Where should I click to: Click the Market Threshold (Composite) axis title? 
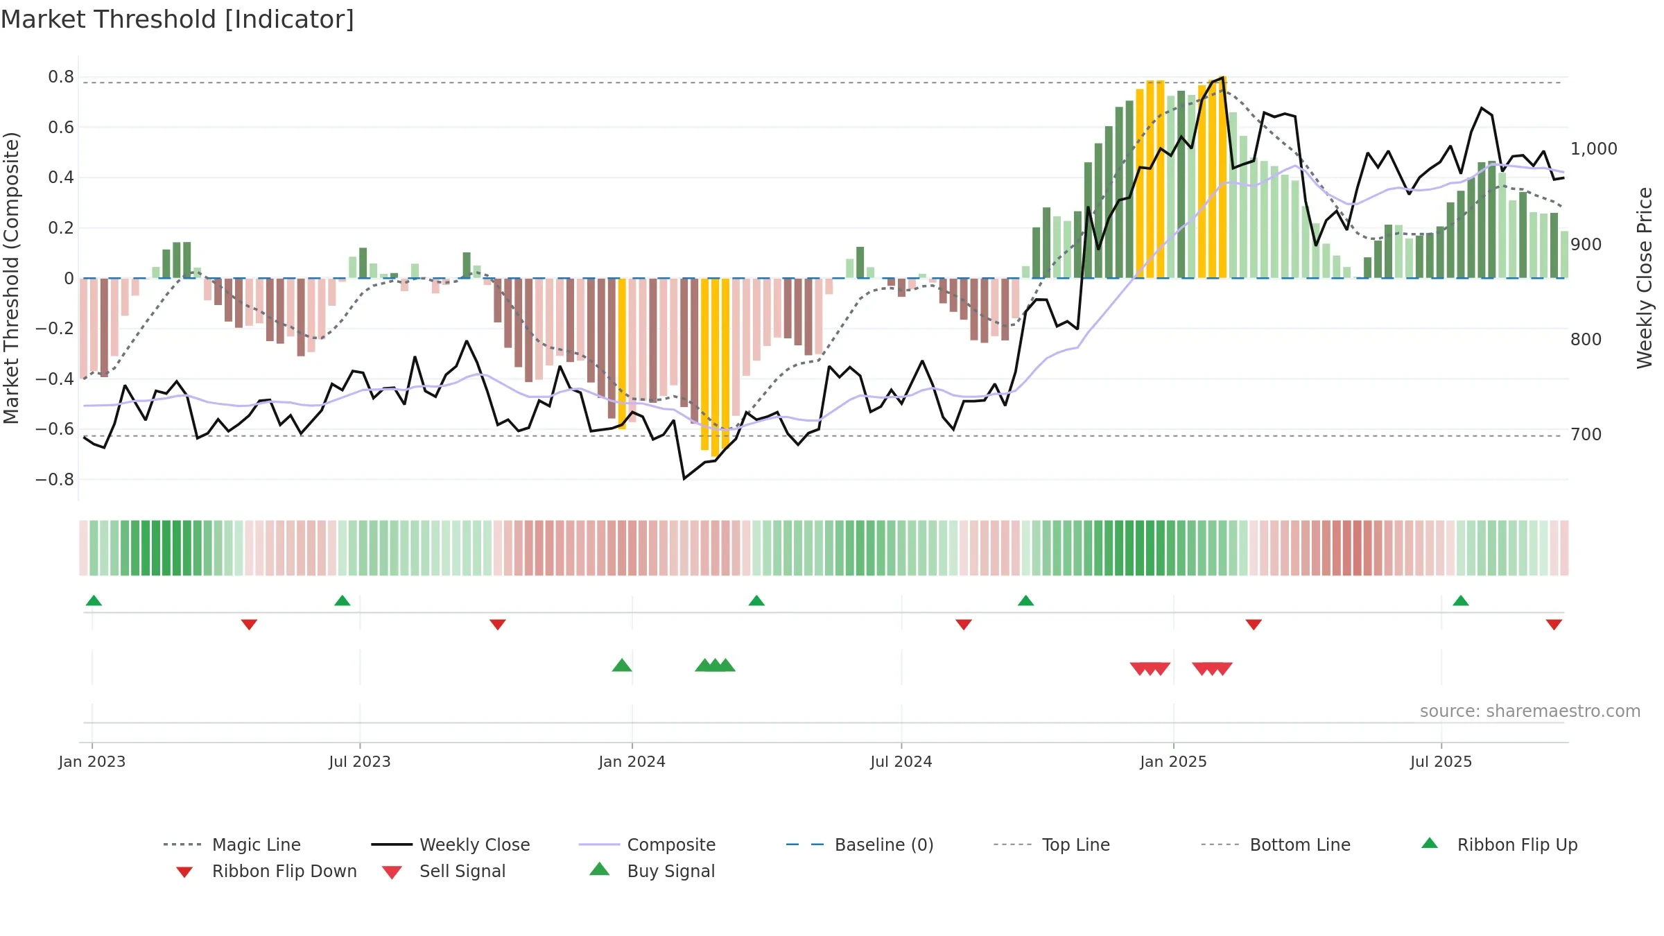pos(11,278)
